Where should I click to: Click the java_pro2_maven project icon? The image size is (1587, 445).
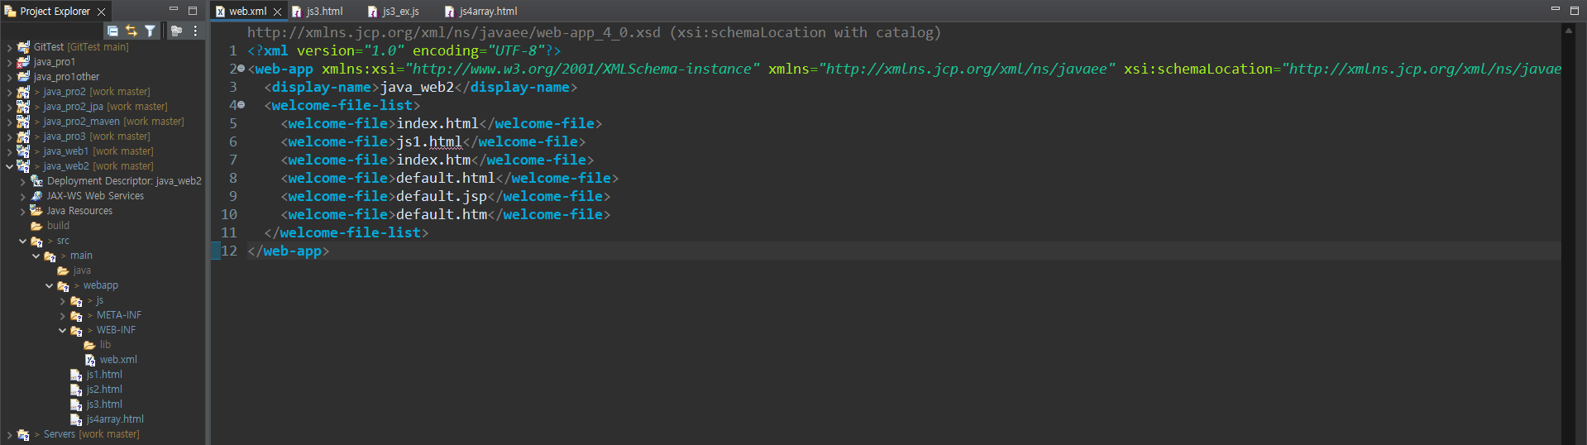point(23,122)
